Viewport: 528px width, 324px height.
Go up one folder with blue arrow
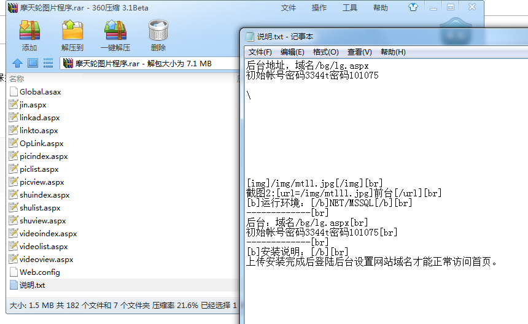coord(17,63)
